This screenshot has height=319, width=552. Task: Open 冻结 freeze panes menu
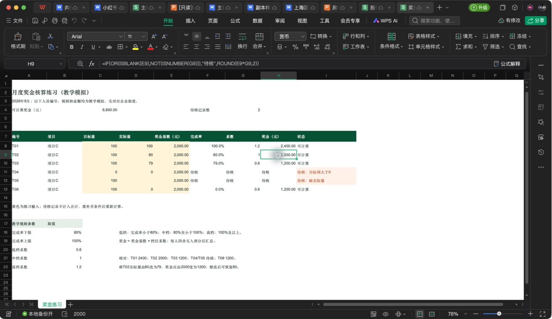point(520,36)
